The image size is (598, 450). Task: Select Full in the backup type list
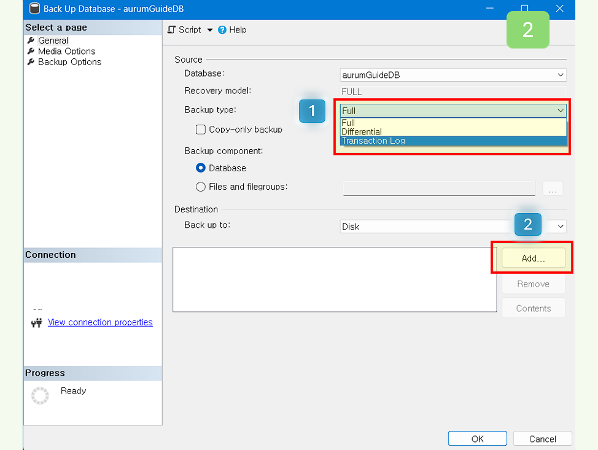coord(452,123)
